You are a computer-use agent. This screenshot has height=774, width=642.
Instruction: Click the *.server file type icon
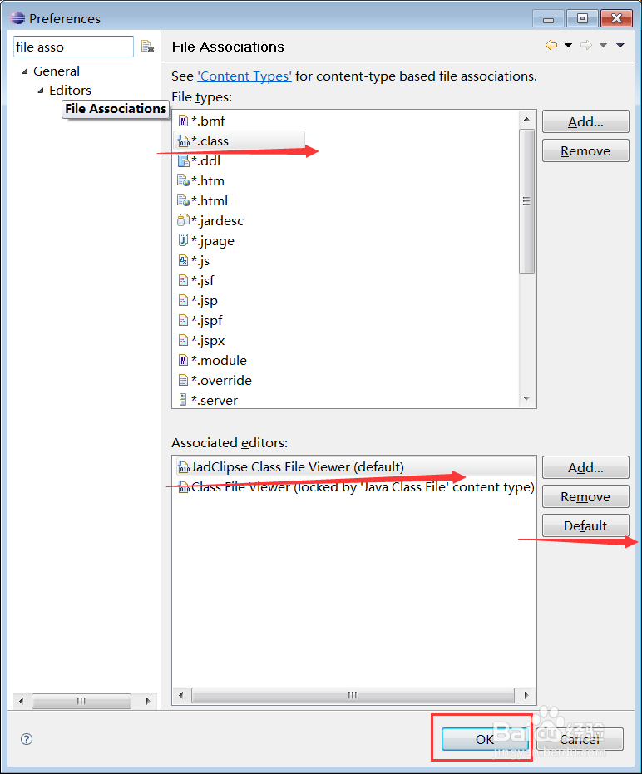pyautogui.click(x=183, y=400)
